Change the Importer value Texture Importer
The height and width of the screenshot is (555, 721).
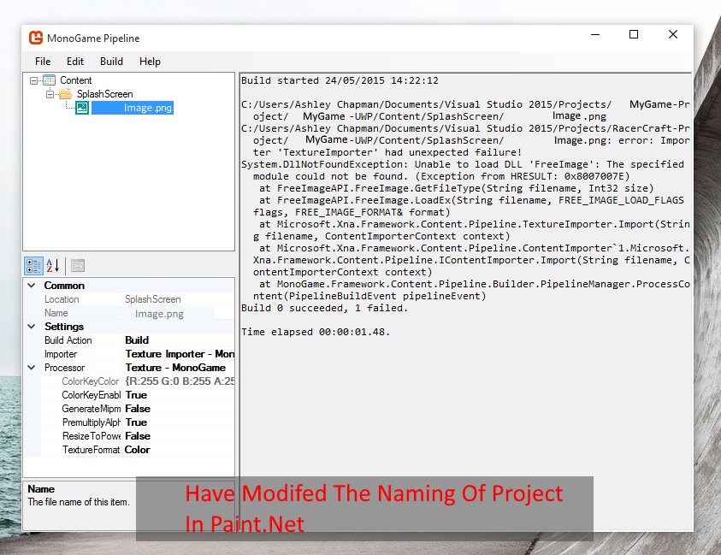178,354
